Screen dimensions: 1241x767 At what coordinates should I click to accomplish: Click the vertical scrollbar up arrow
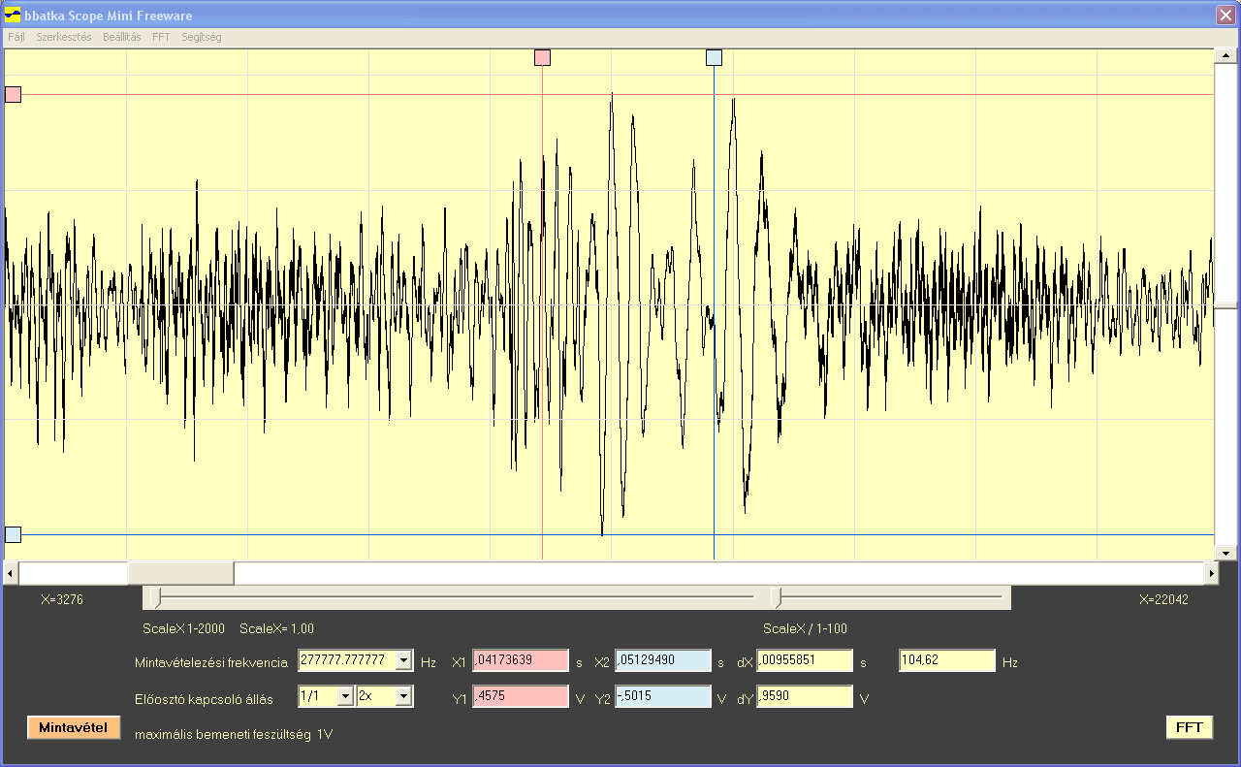[1225, 55]
